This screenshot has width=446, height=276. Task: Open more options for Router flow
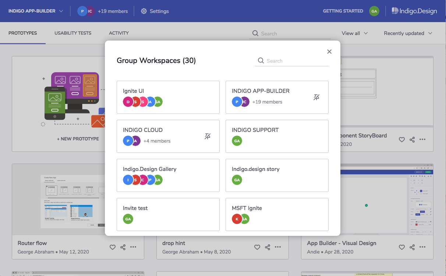click(133, 247)
